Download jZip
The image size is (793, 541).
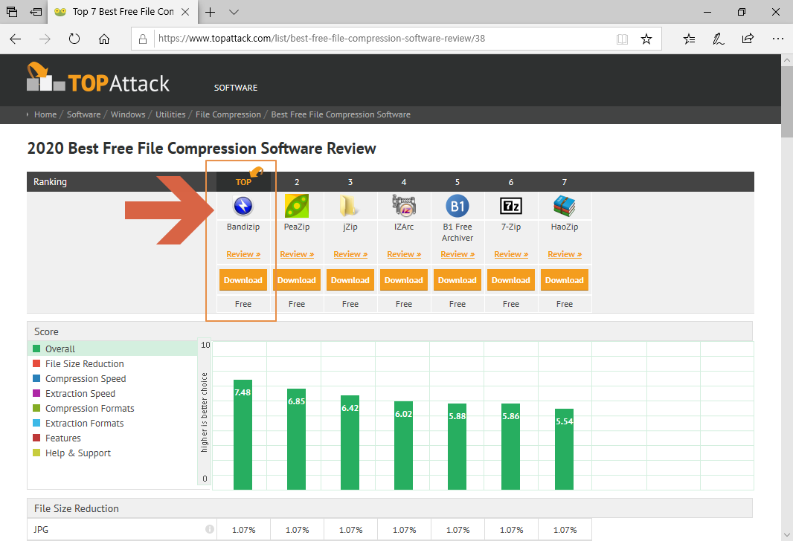350,280
